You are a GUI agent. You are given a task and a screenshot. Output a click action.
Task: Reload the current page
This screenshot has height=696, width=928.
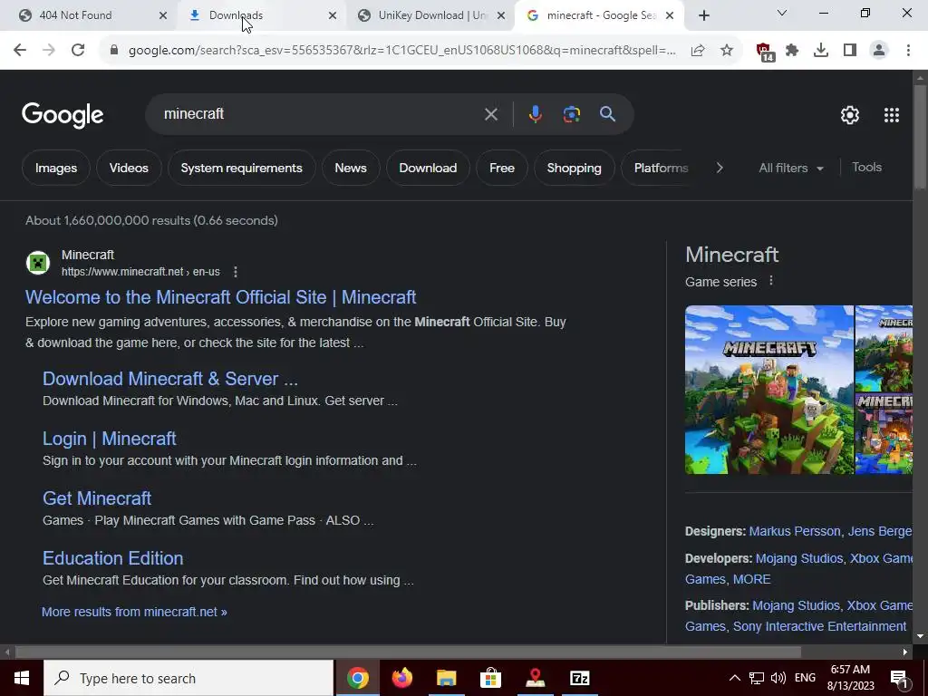78,51
